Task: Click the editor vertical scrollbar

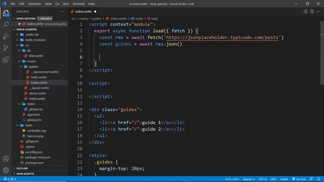Action: pos(322,53)
